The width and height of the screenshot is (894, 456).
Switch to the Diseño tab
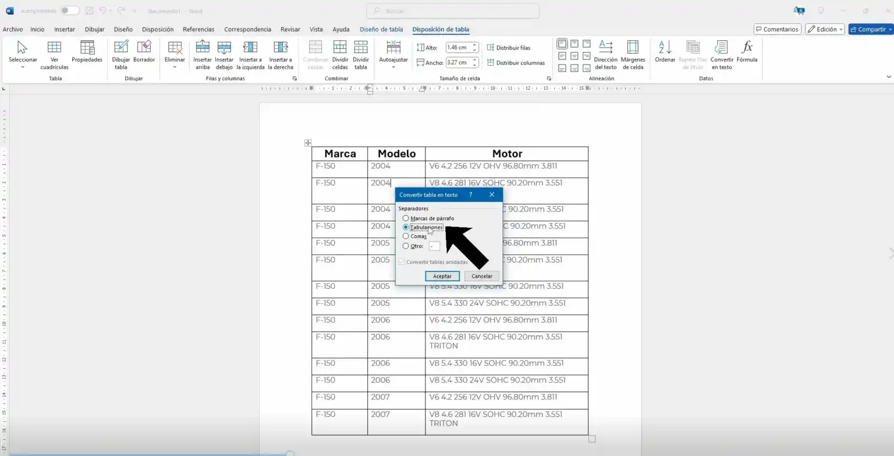pos(123,29)
